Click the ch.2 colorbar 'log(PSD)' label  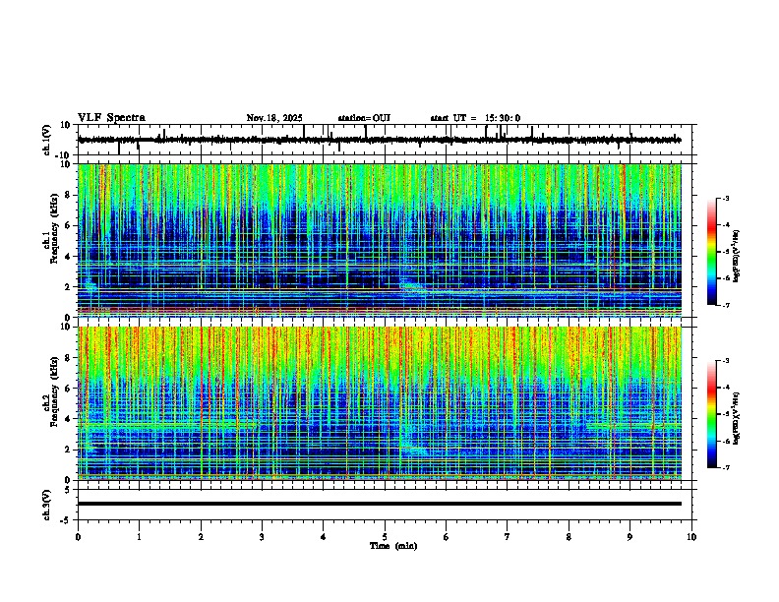pos(737,418)
